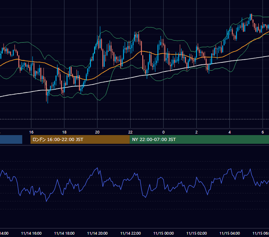
Task: Click the NY 22:00-07:00 JST session bar
Action: [199, 139]
